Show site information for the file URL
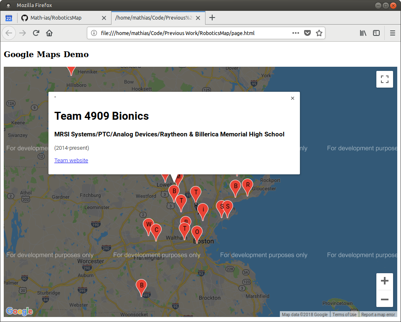This screenshot has height=322, width=401. pos(94,33)
